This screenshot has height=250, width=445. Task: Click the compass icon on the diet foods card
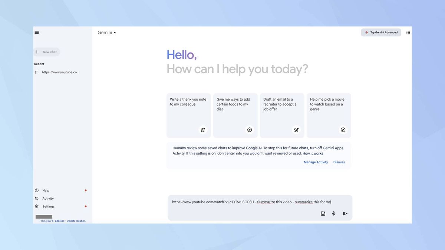click(x=249, y=130)
